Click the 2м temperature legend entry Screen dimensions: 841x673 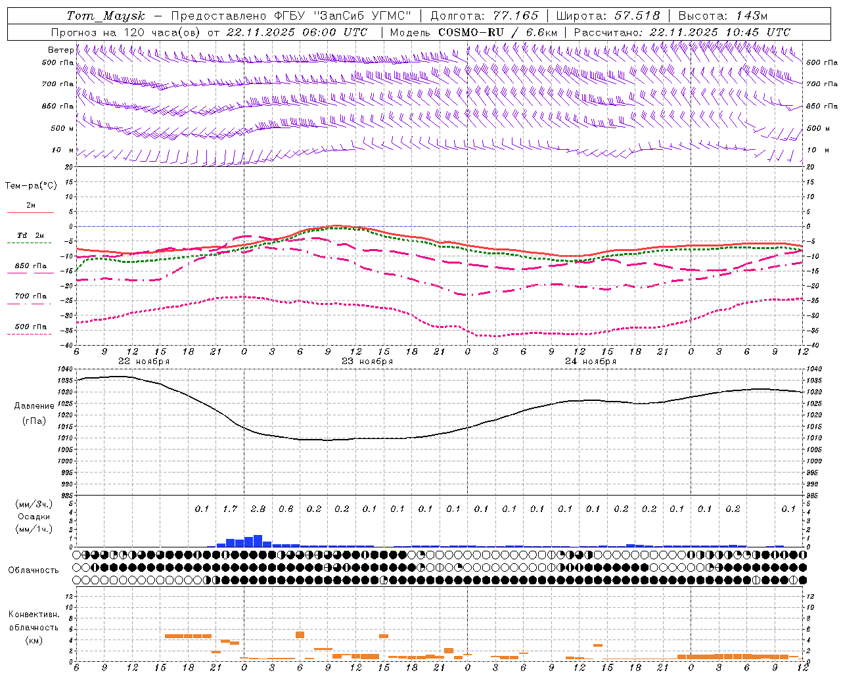tap(31, 206)
